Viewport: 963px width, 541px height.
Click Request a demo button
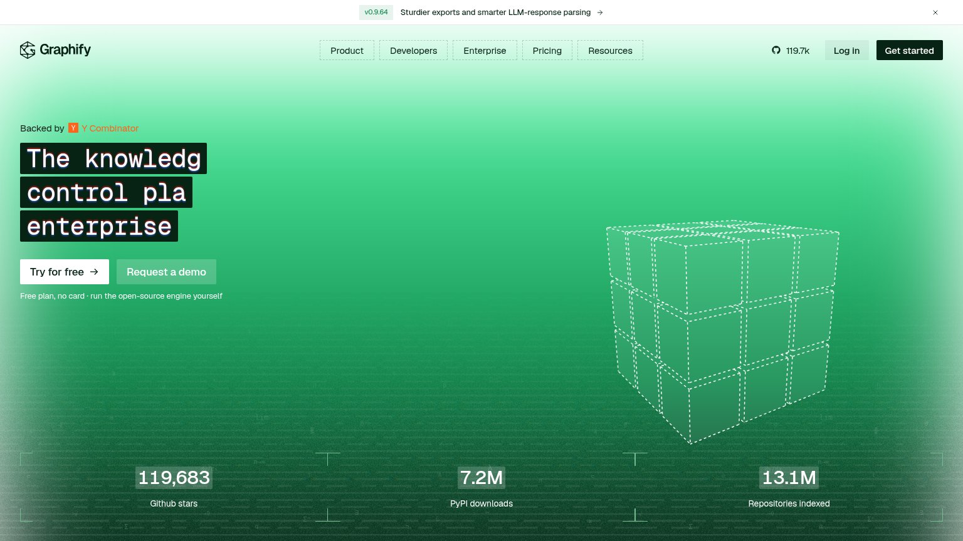click(x=166, y=272)
